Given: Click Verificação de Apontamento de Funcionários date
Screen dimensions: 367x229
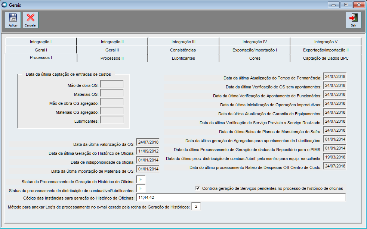Looking at the screenshot, I should [335, 95].
